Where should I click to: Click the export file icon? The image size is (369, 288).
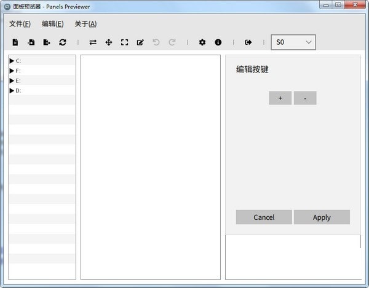tap(47, 42)
